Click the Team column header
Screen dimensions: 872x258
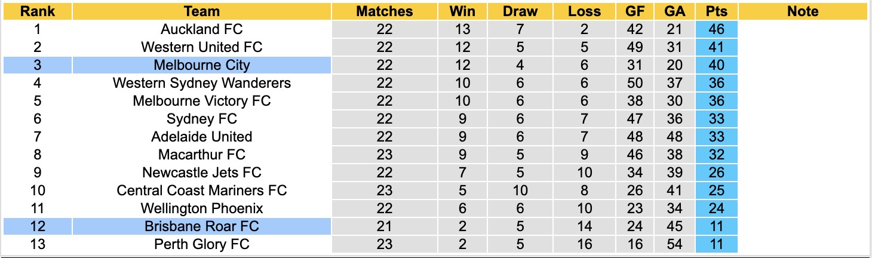click(x=202, y=11)
